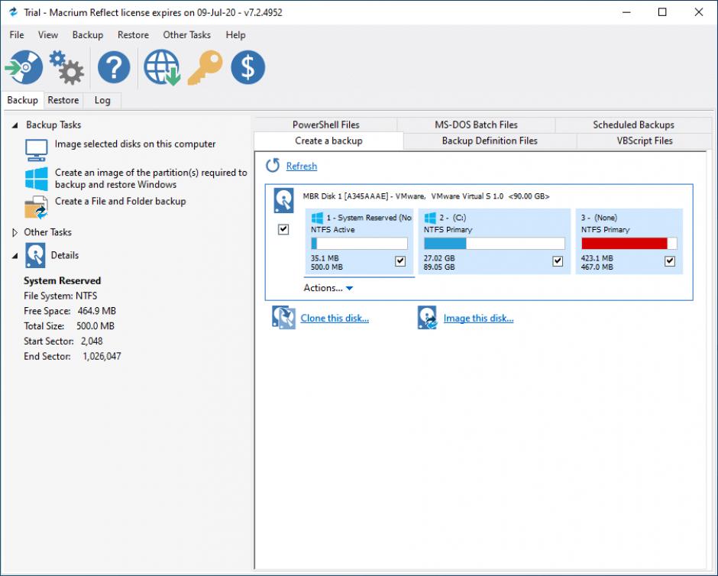Screen dimensions: 718x576
Task: Uncheck the System Reserved partition checkbox
Action: pyautogui.click(x=400, y=261)
